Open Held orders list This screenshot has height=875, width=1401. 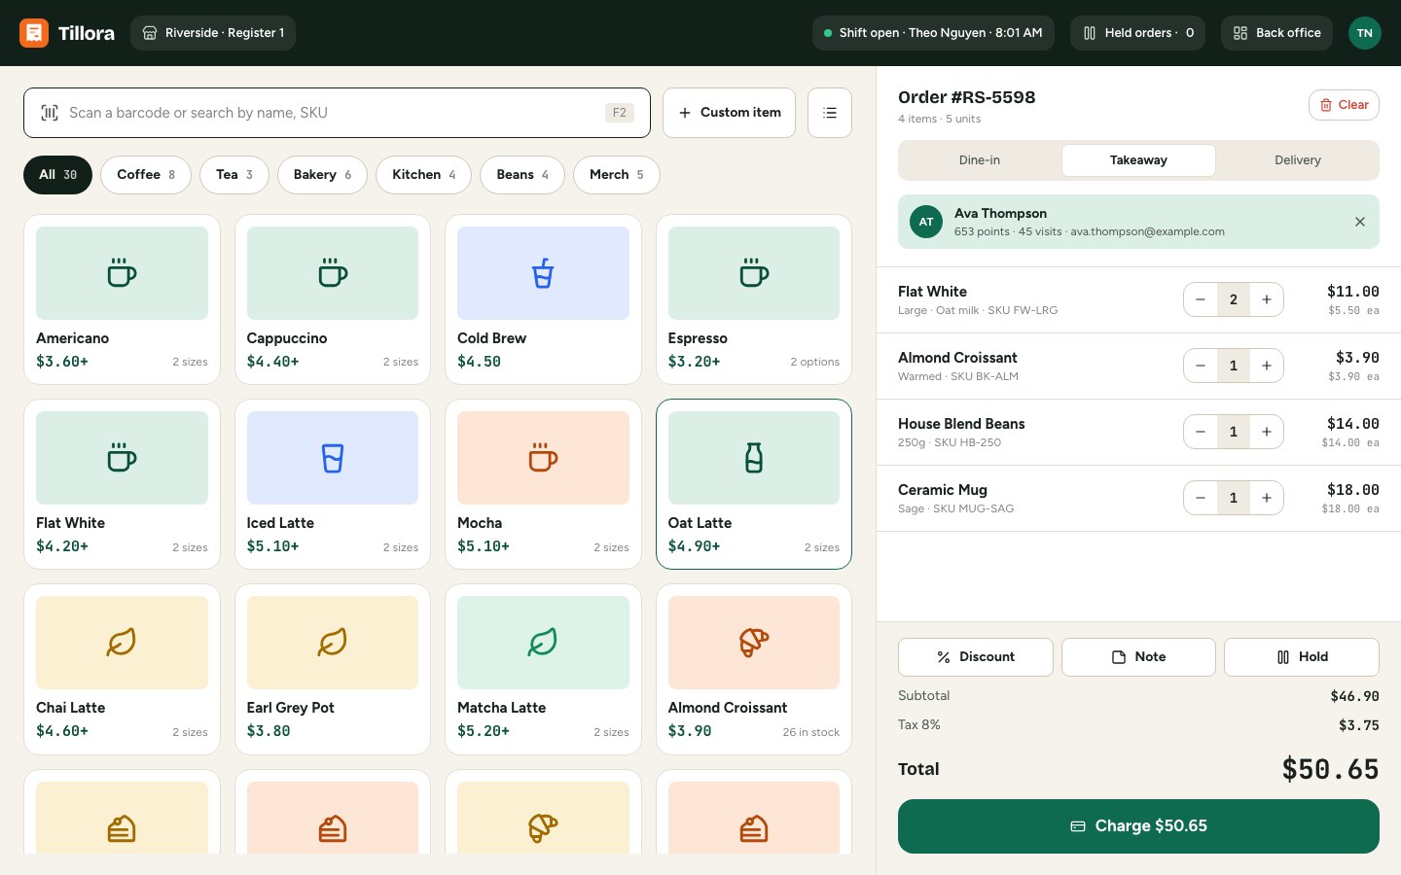point(1138,33)
